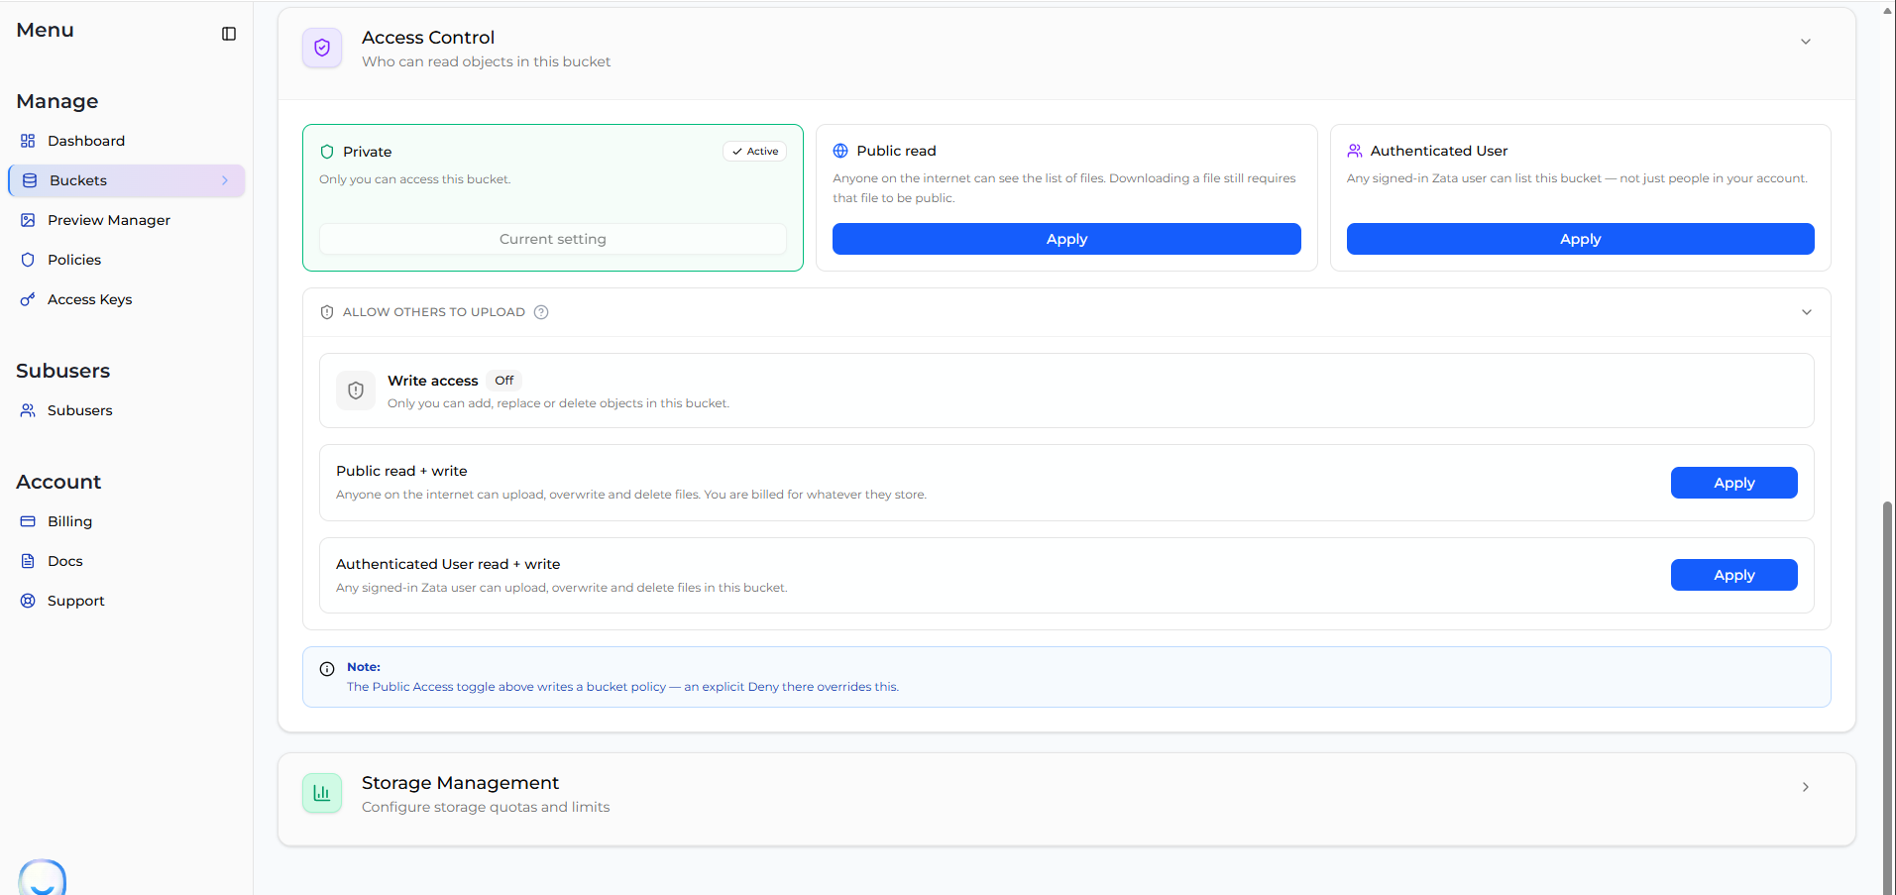Click the Public read globe icon
Image resolution: width=1896 pixels, height=895 pixels.
840,151
